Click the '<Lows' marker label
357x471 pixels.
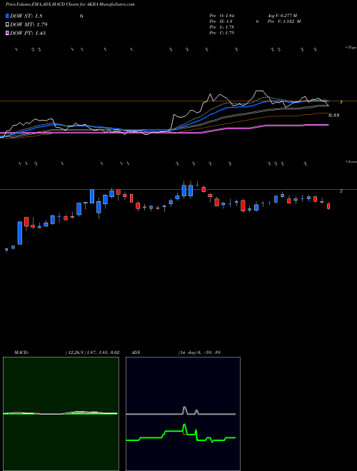351,161
